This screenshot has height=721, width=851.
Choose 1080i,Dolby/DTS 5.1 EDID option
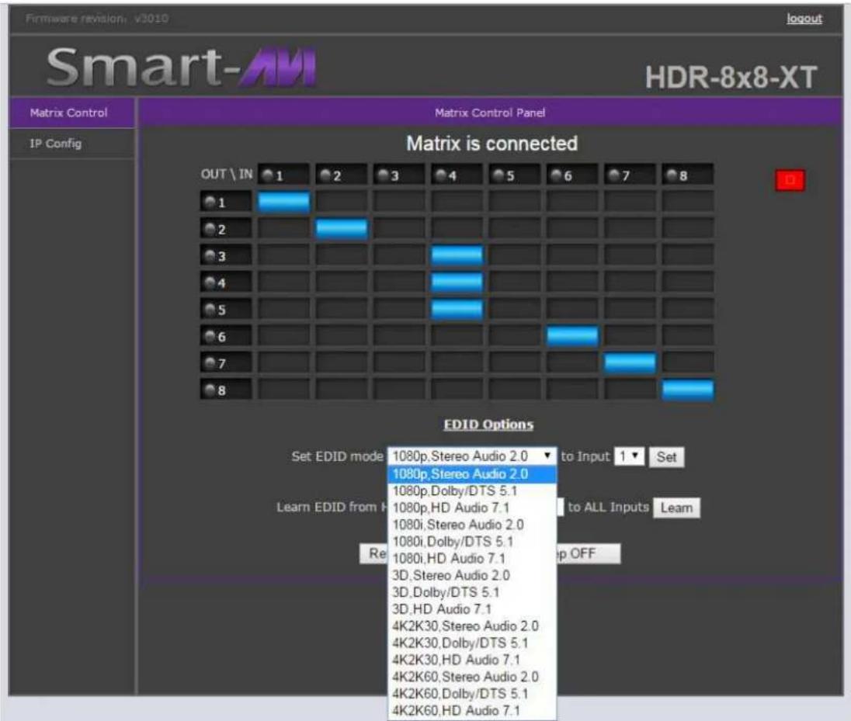471,542
